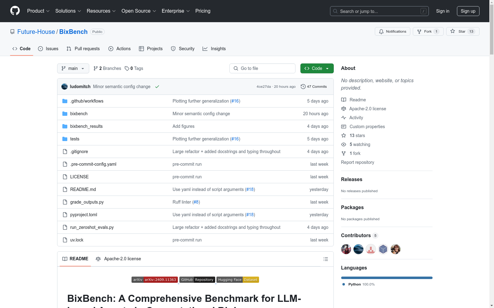Open the 2 Branches link

tap(107, 68)
